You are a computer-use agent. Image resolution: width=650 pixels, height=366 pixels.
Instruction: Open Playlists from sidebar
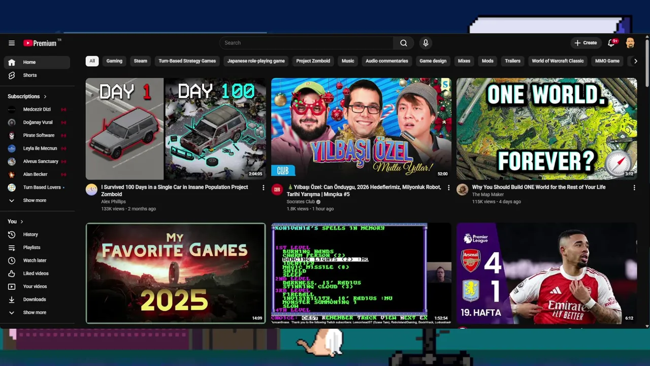pos(37,248)
